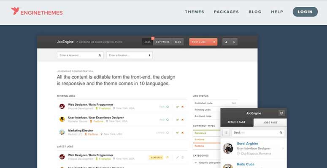Open latest Web Designer / Rails Programmer job

pos(91,155)
